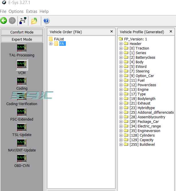Switch to Expert Mode
This screenshot has height=191, width=176.
coord(22,39)
